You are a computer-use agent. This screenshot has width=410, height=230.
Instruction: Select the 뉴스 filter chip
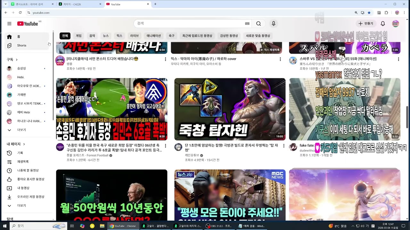tap(106, 36)
